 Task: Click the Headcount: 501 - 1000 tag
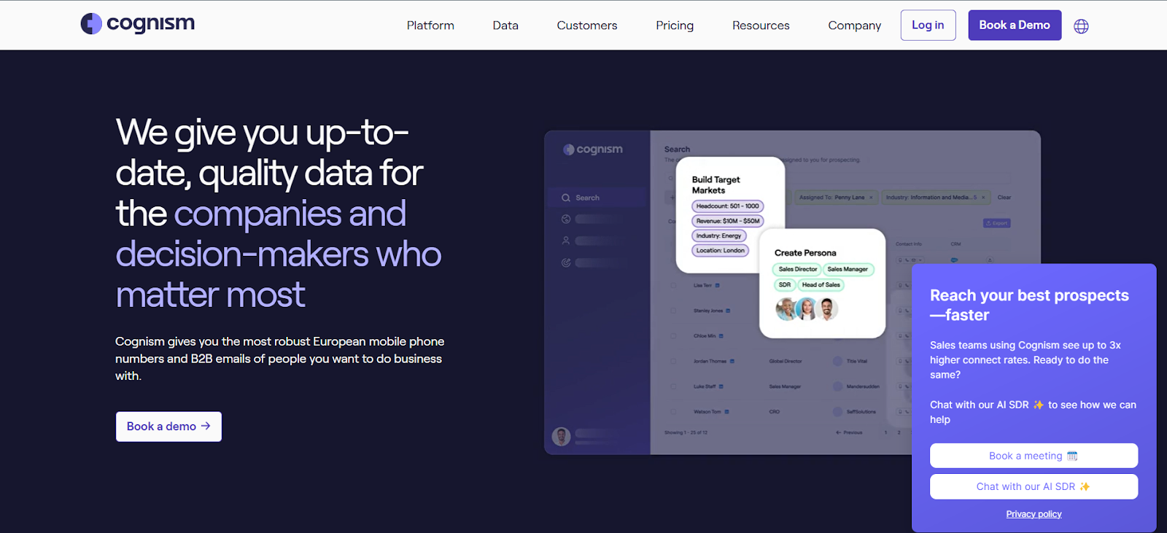tap(727, 206)
